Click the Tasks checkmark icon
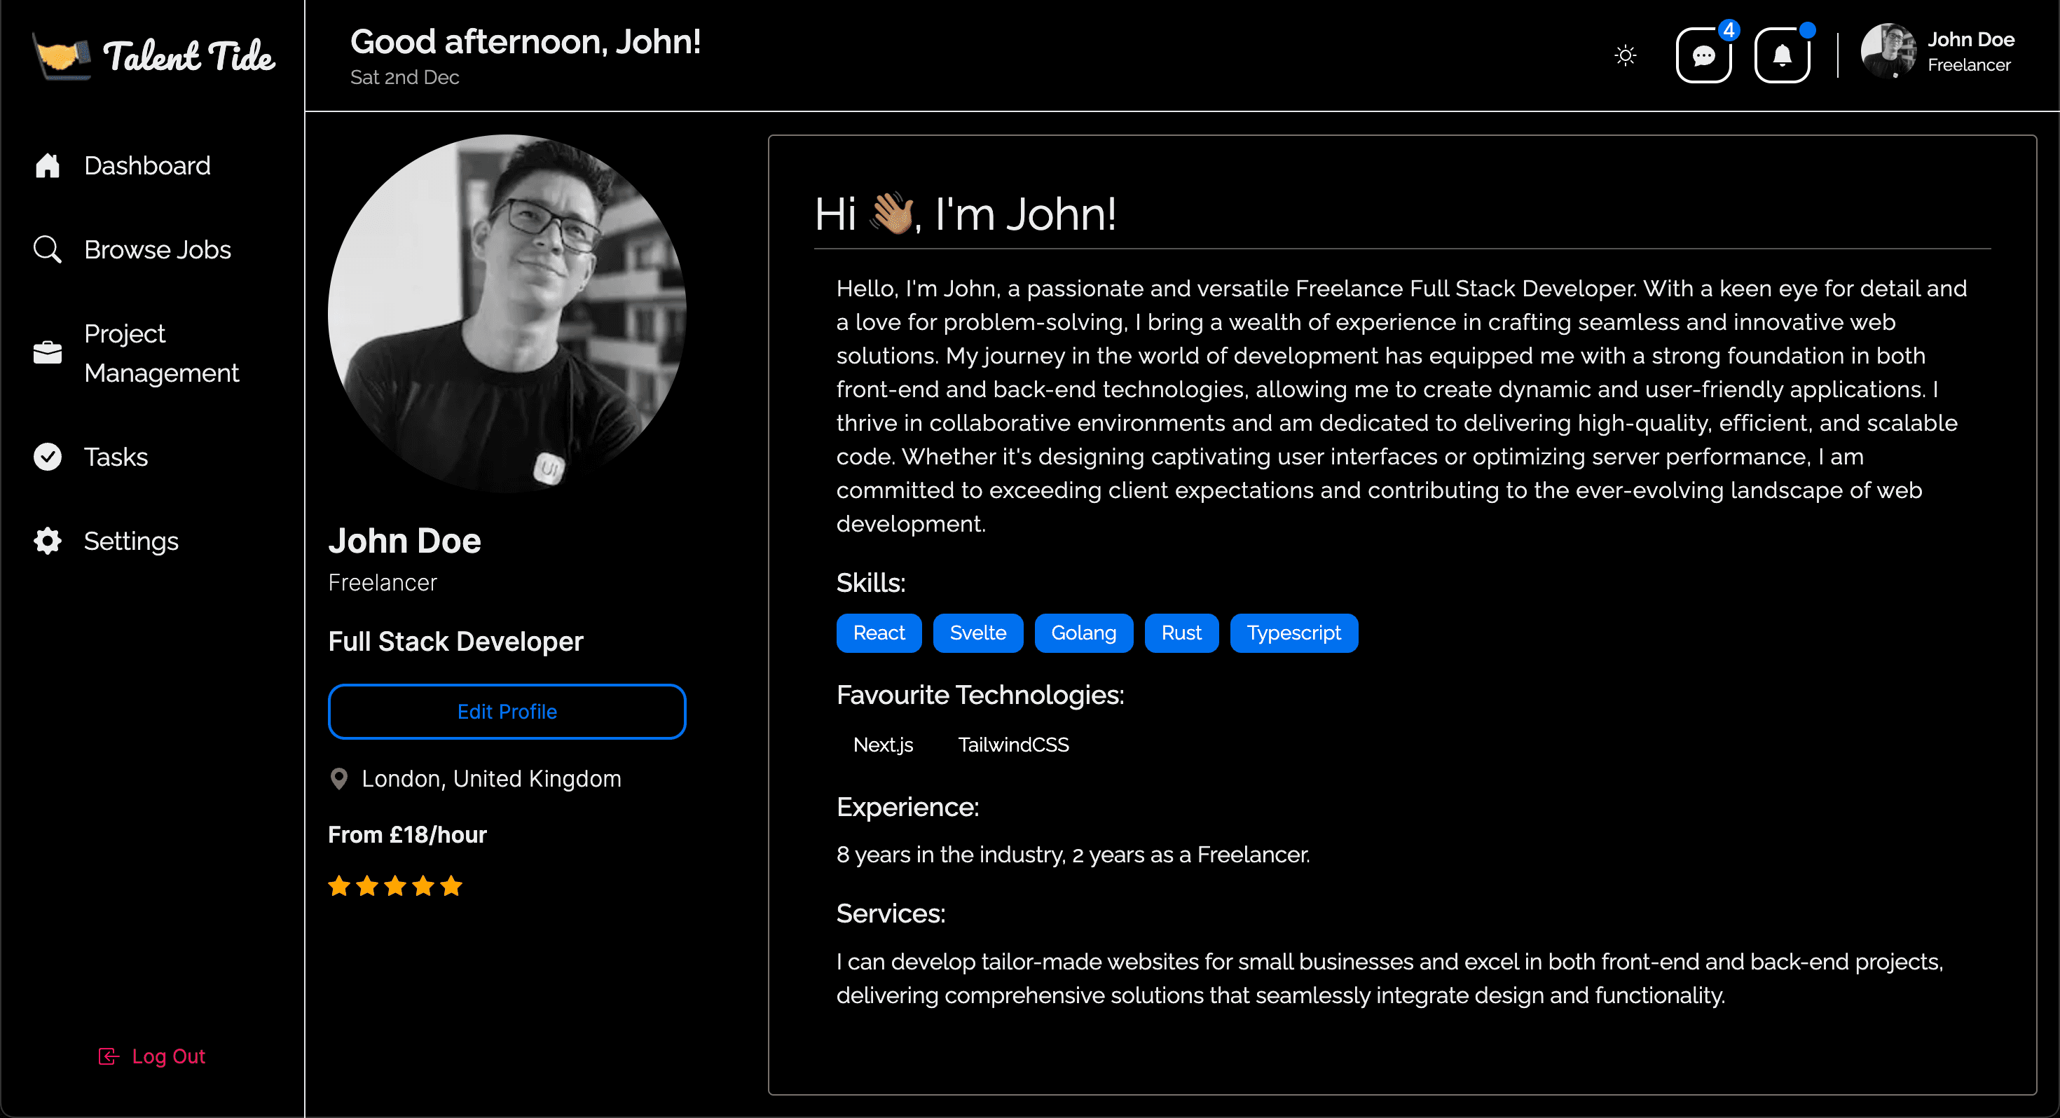The image size is (2060, 1118). click(47, 457)
